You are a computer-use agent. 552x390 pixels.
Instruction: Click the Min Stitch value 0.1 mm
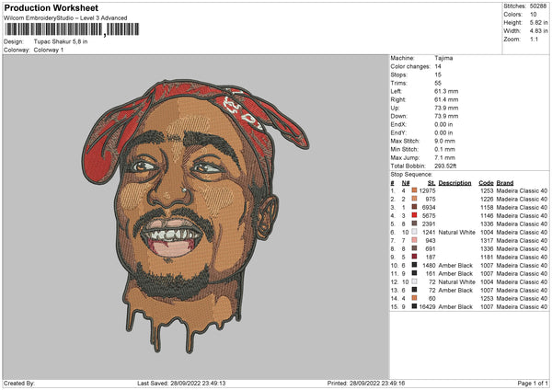click(x=445, y=149)
